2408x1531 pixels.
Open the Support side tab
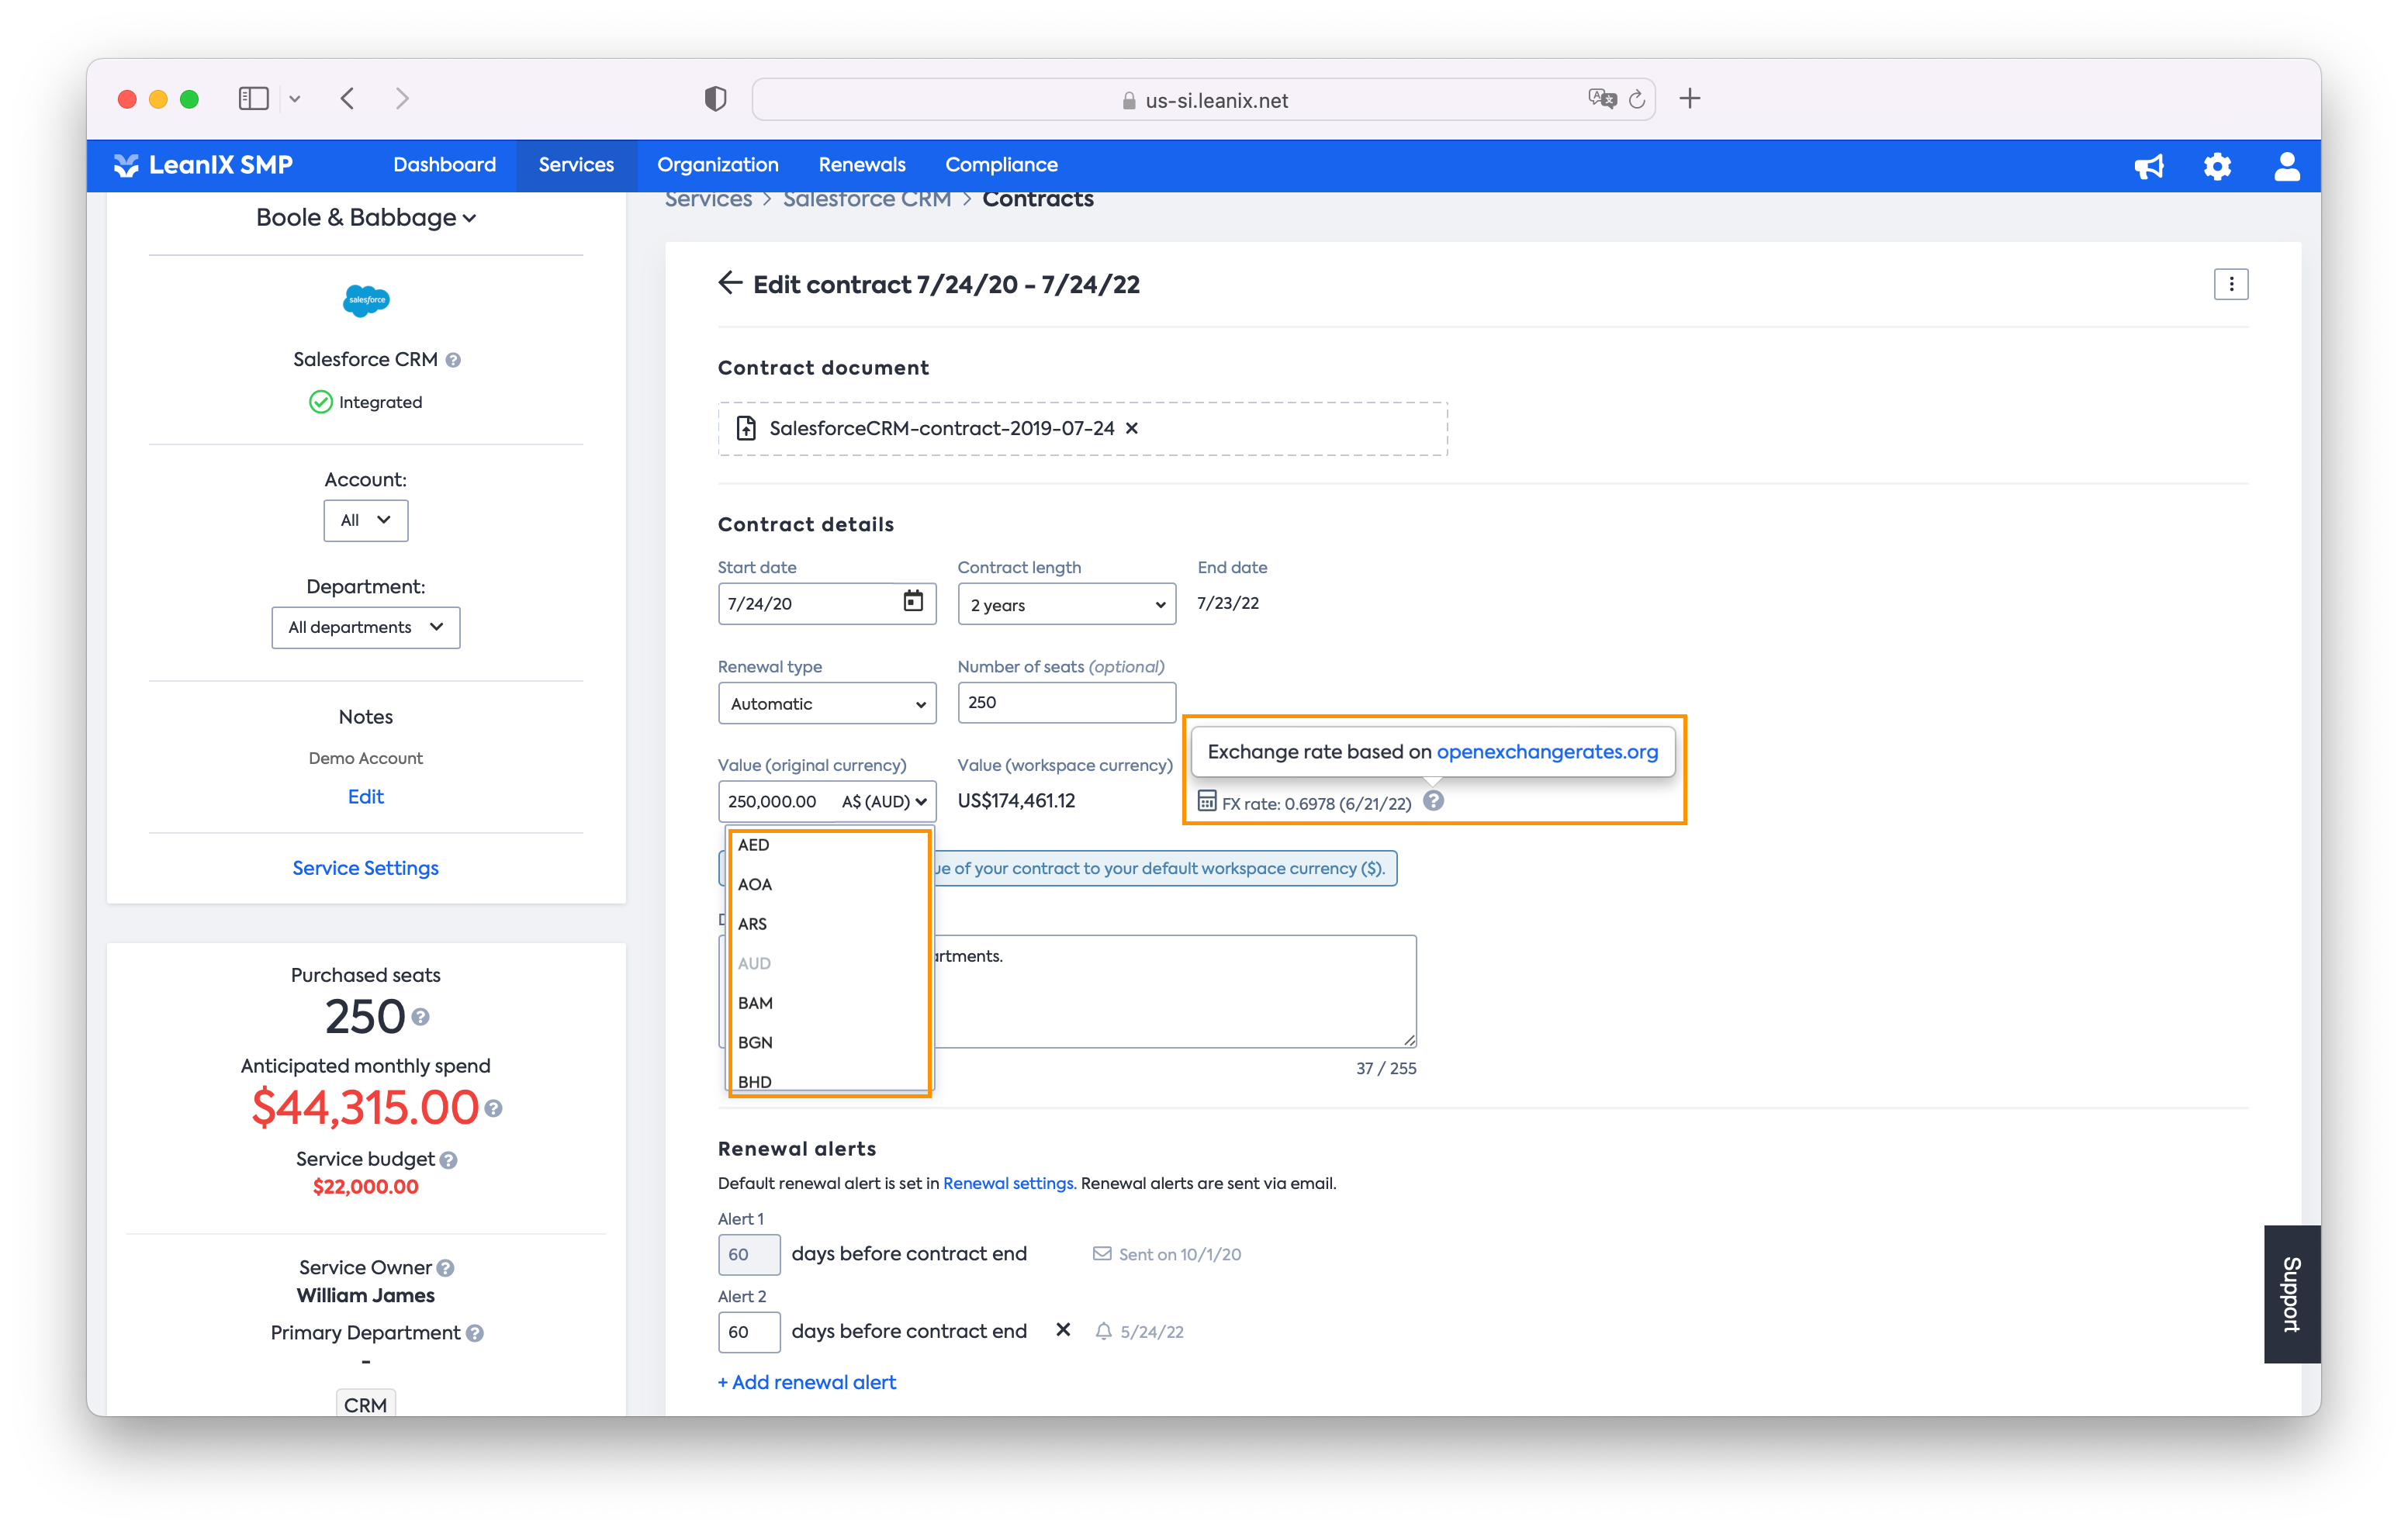(x=2291, y=1294)
